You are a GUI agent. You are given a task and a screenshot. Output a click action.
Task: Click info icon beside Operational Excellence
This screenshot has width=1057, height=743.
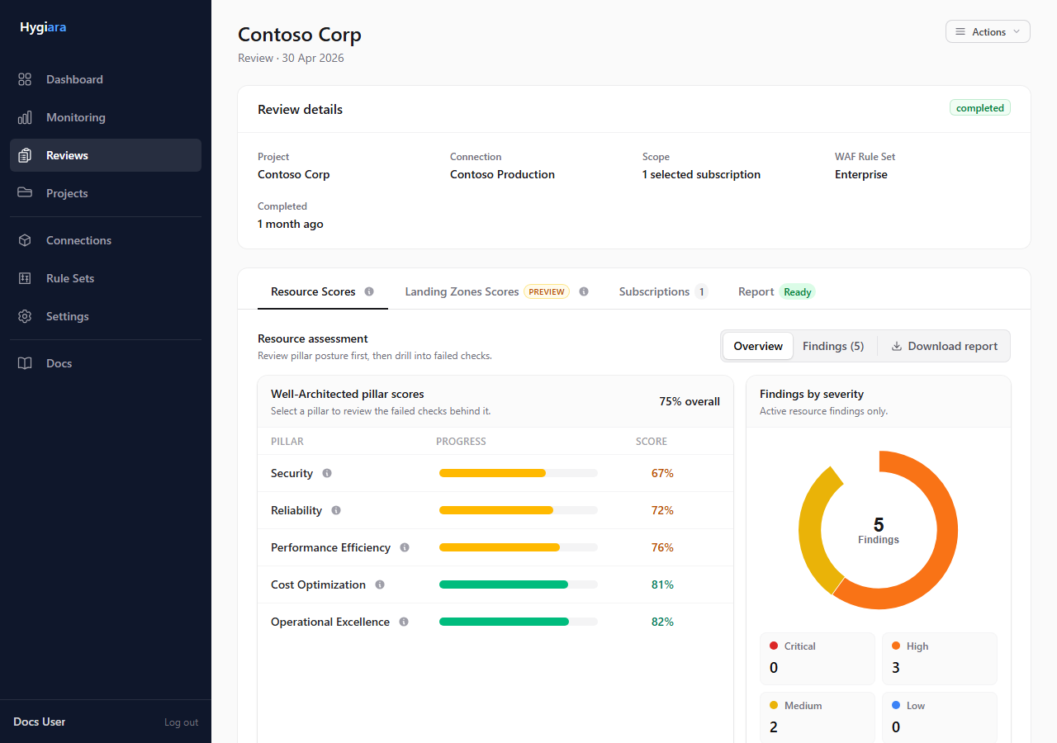[x=404, y=622]
